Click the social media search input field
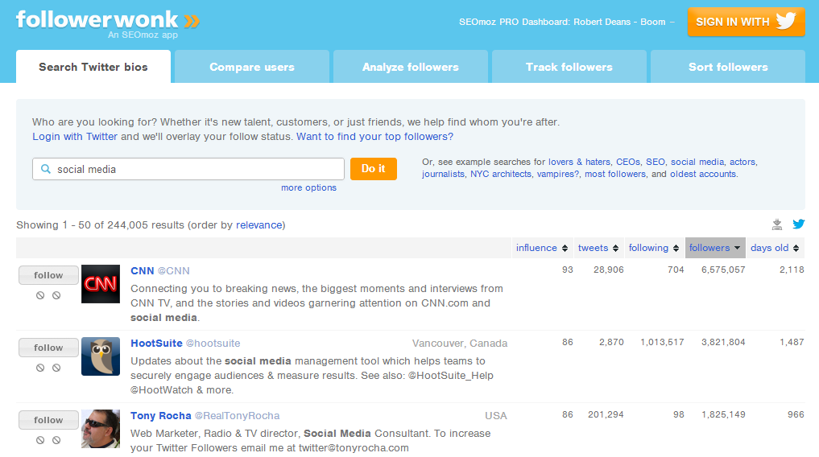The width and height of the screenshot is (819, 457). [x=188, y=169]
